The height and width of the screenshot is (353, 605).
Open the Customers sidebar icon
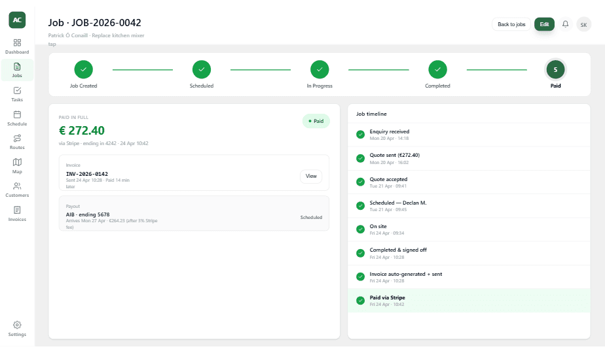(x=18, y=186)
